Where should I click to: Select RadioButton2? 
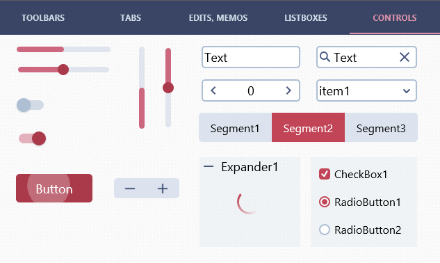[x=325, y=230]
